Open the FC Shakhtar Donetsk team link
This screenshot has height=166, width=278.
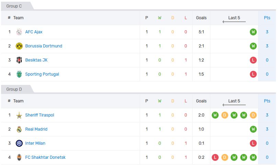[45, 157]
